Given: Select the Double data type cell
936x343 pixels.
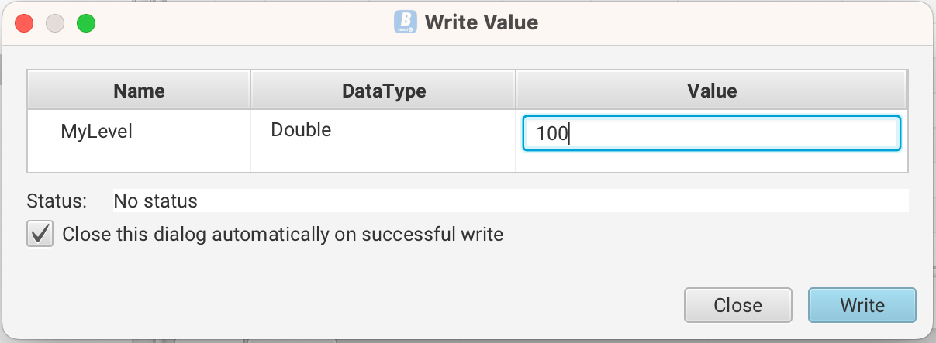Looking at the screenshot, I should (x=301, y=130).
